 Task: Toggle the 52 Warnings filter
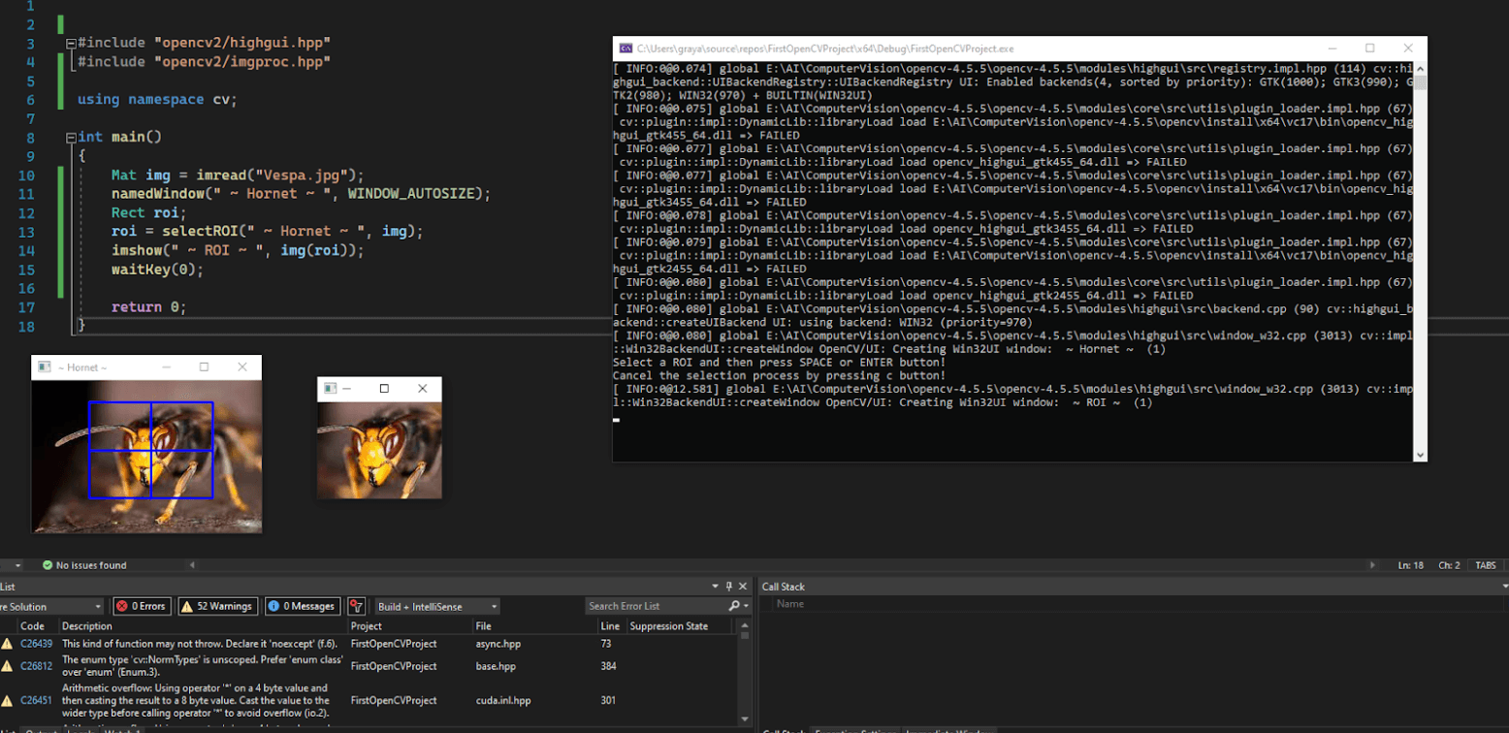tap(217, 605)
